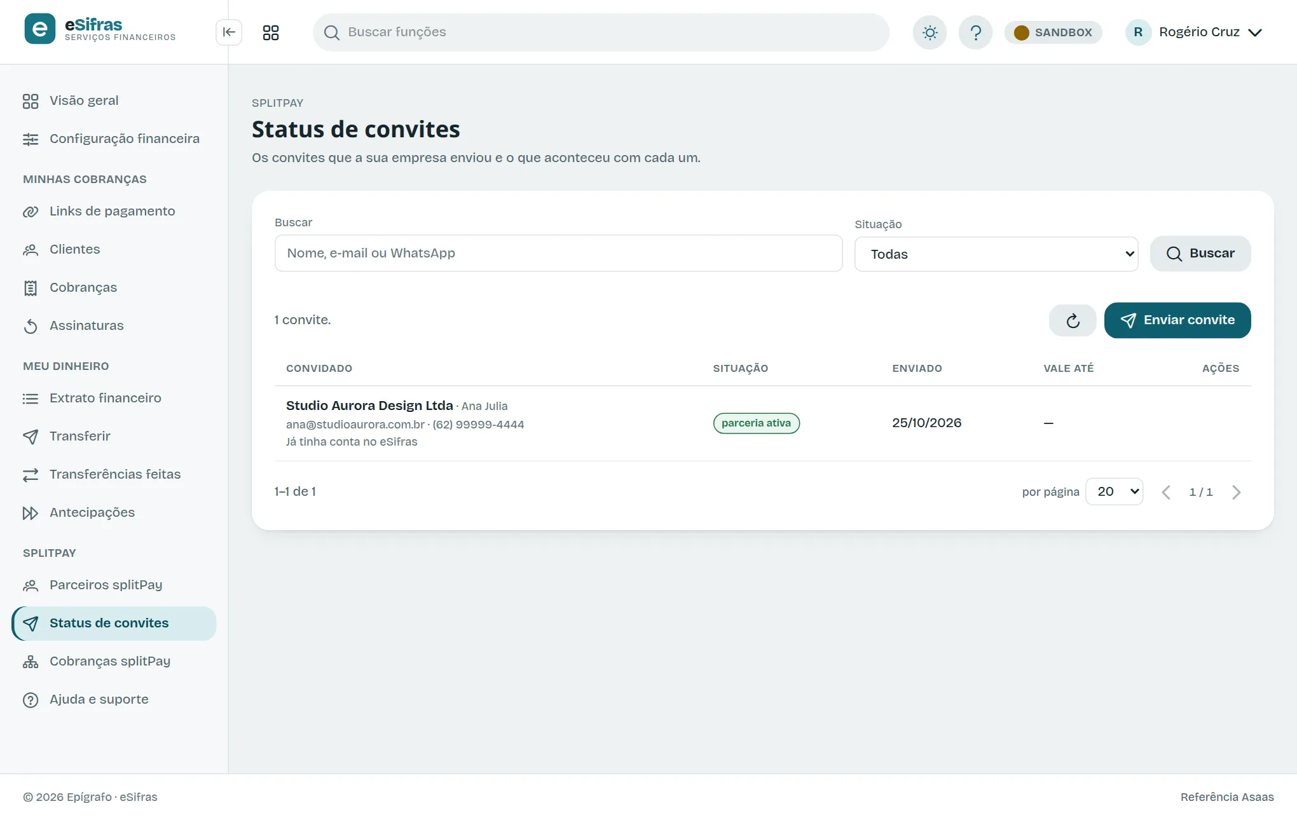1297x820 pixels.
Task: Click the SITUAÇÃO column header
Action: pyautogui.click(x=740, y=368)
